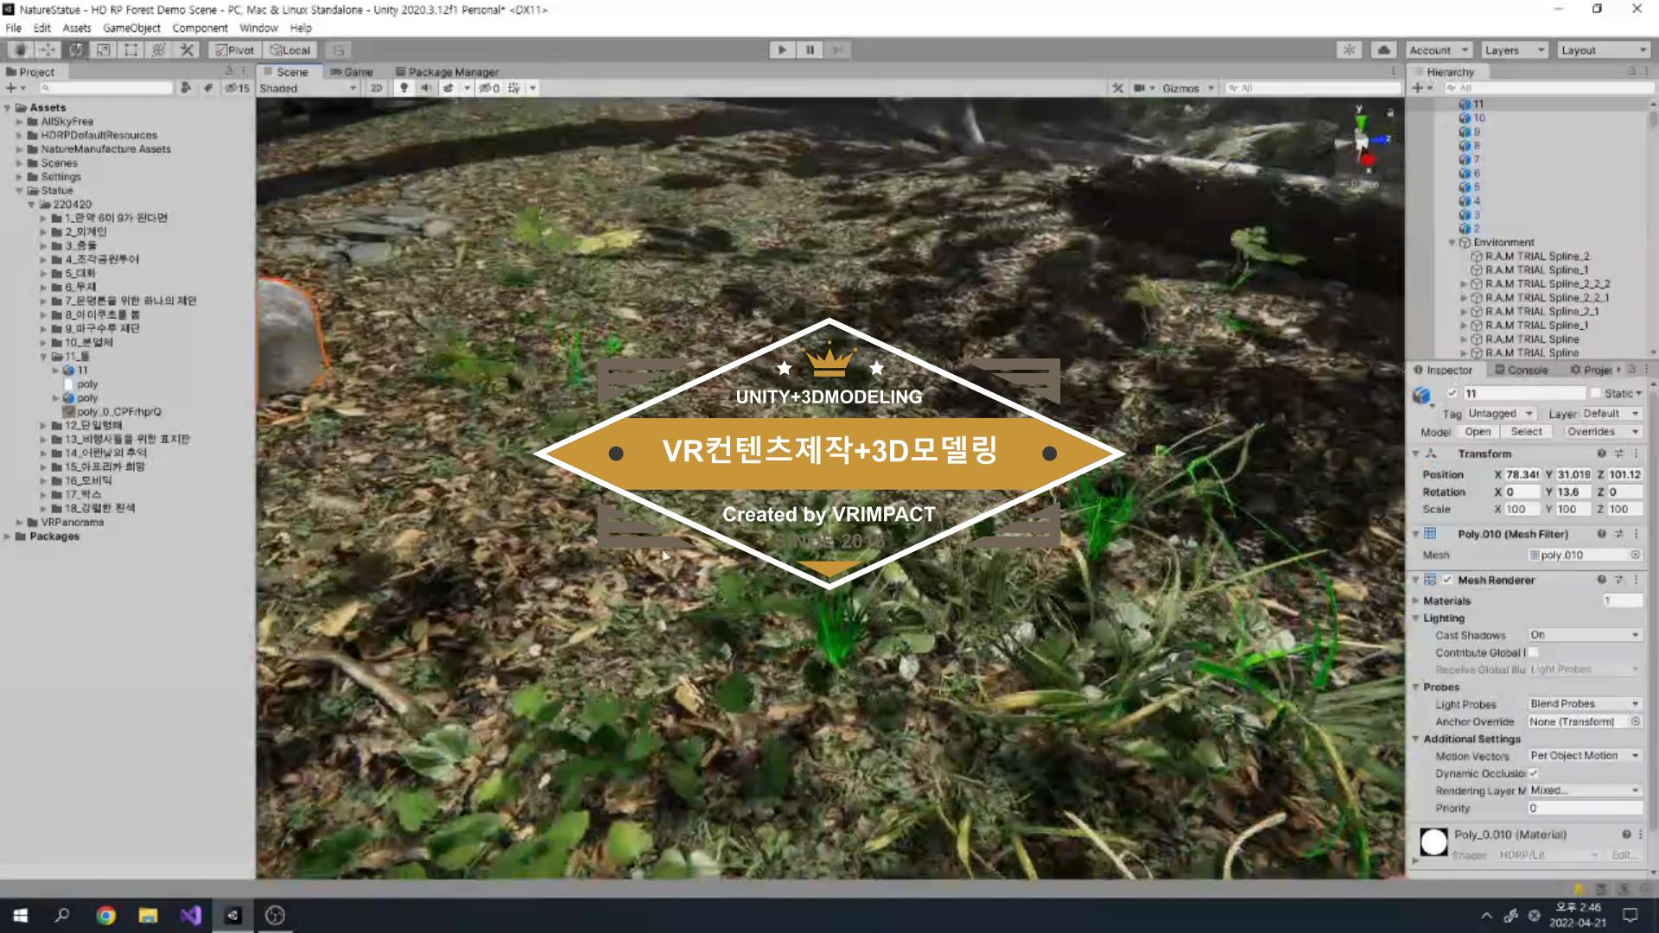Toggle Pivot/Center handle position
This screenshot has height=933, width=1659.
[235, 50]
